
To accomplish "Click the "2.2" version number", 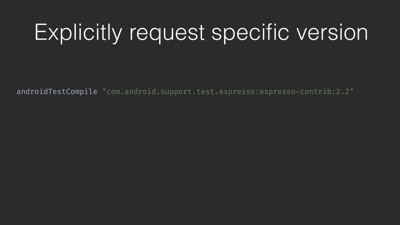I will (343, 91).
